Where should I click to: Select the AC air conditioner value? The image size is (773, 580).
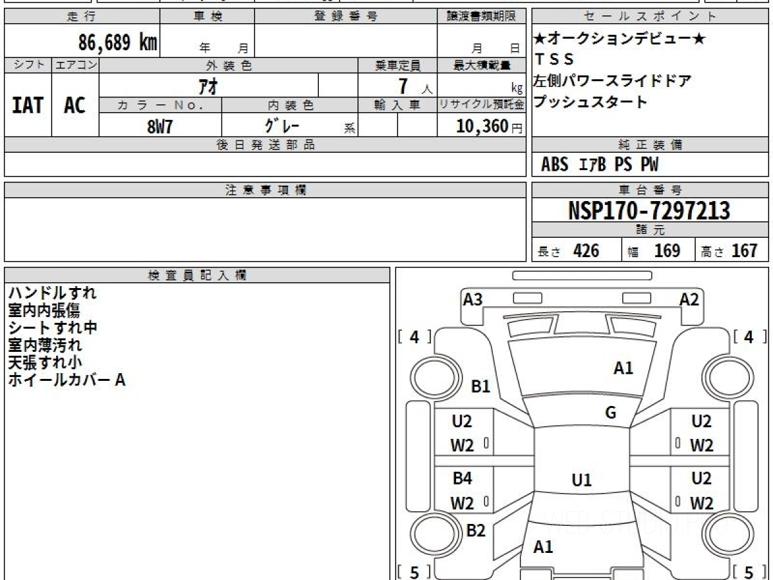click(x=75, y=105)
